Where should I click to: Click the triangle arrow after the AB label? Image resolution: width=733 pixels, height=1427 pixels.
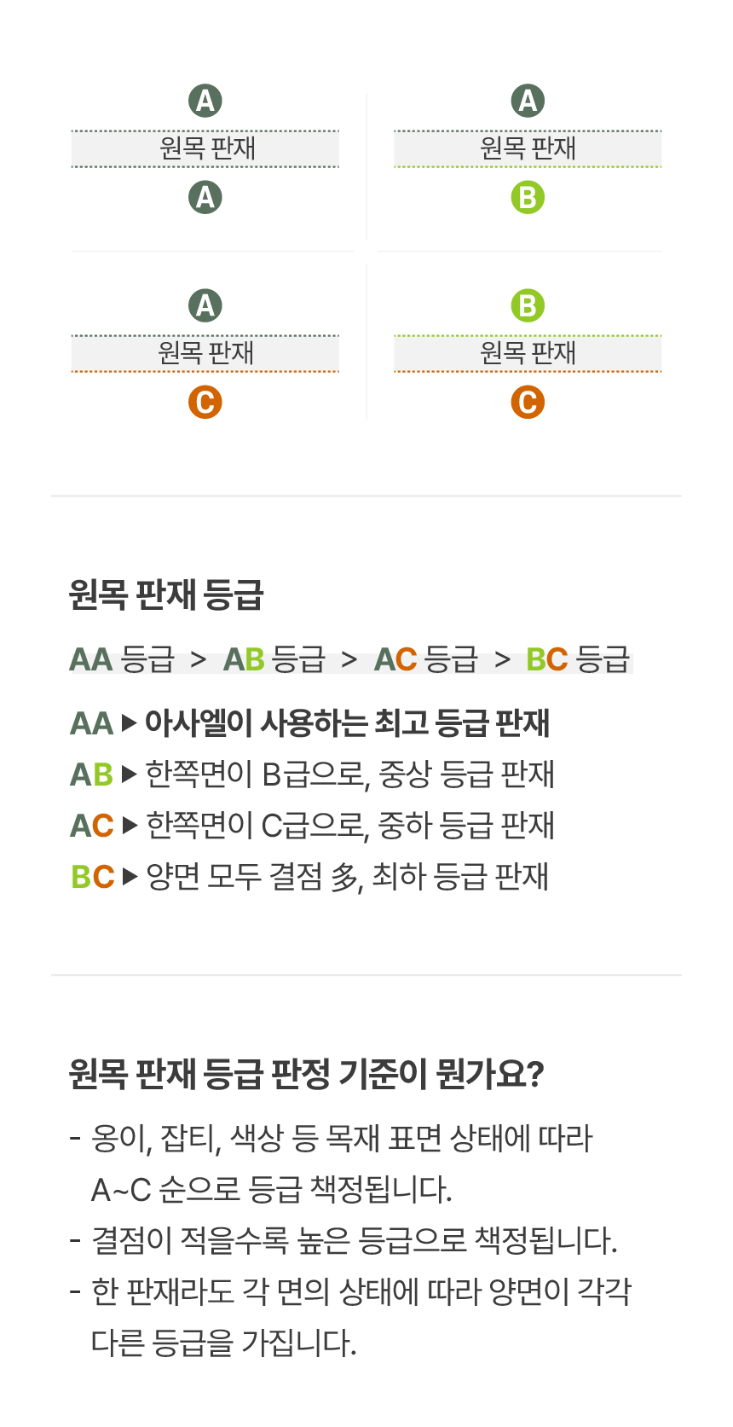tap(129, 774)
